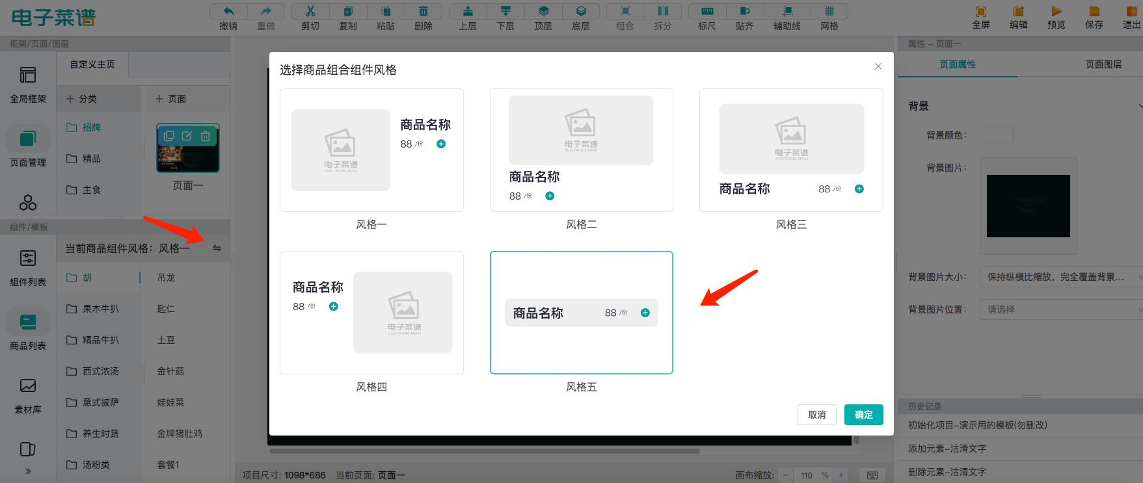The height and width of the screenshot is (483, 1143).
Task: Add a new 页面 page
Action: [x=170, y=99]
